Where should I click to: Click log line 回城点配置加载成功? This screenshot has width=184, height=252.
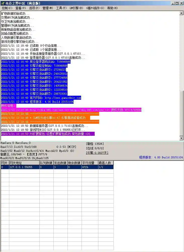click(17, 34)
